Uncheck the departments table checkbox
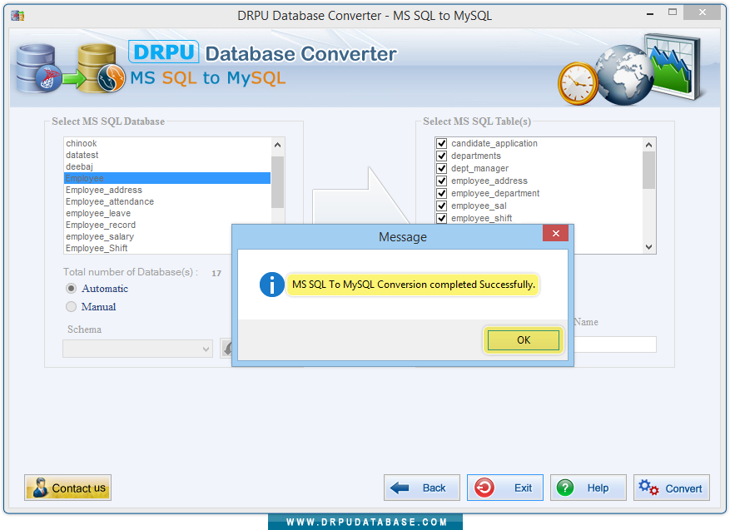The width and height of the screenshot is (730, 530). click(x=441, y=156)
